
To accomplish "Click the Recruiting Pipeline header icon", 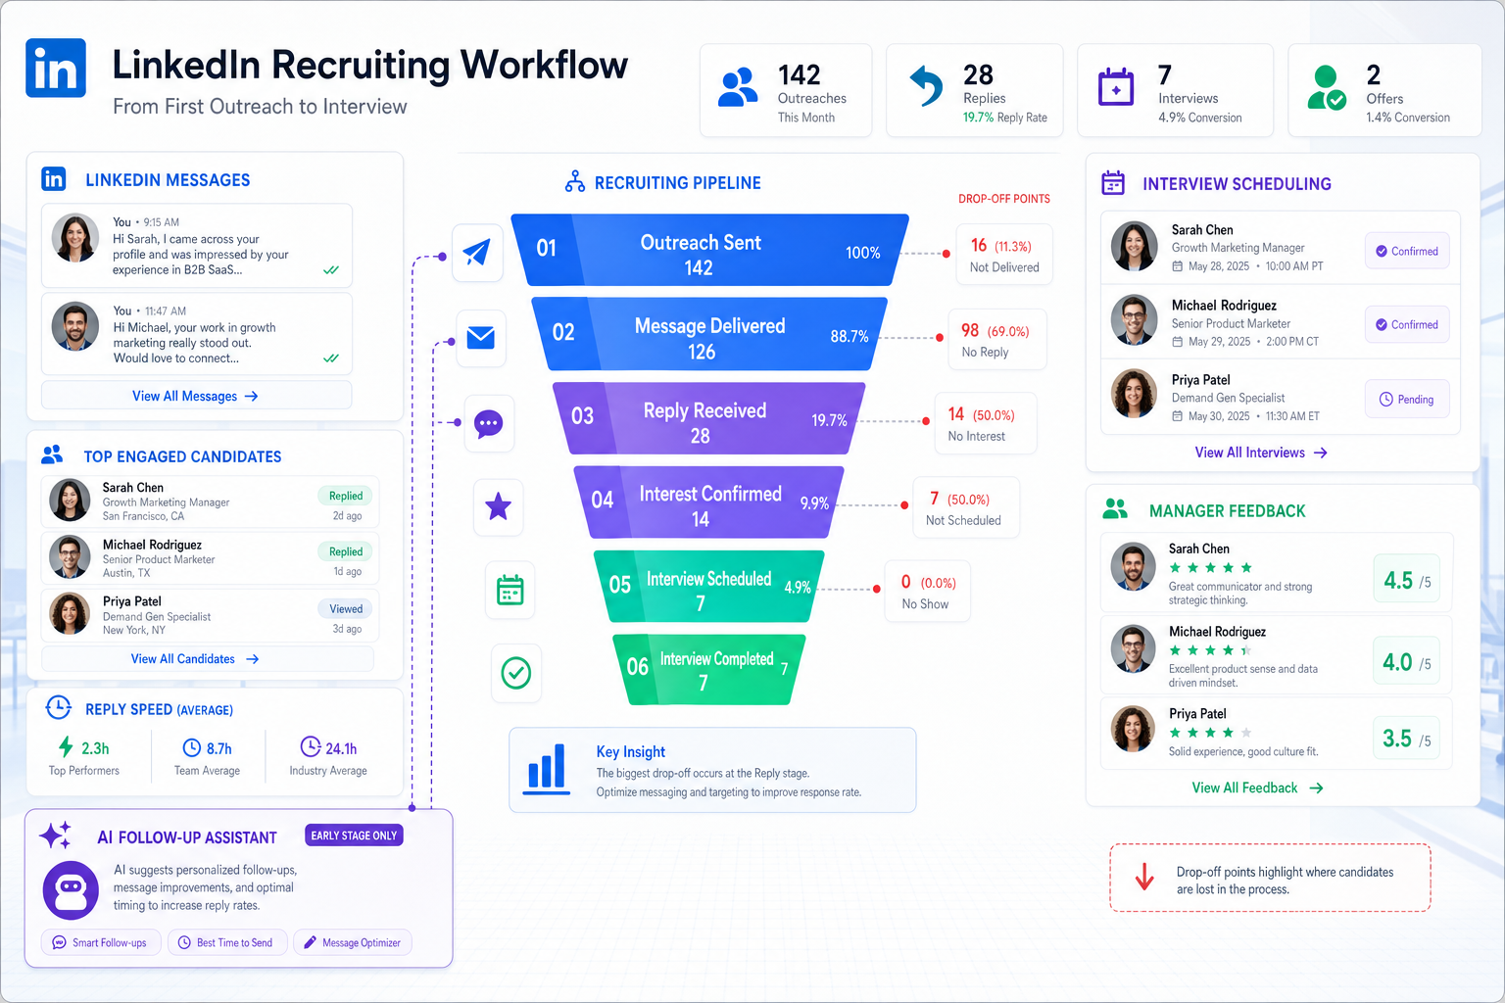I will pos(575,181).
